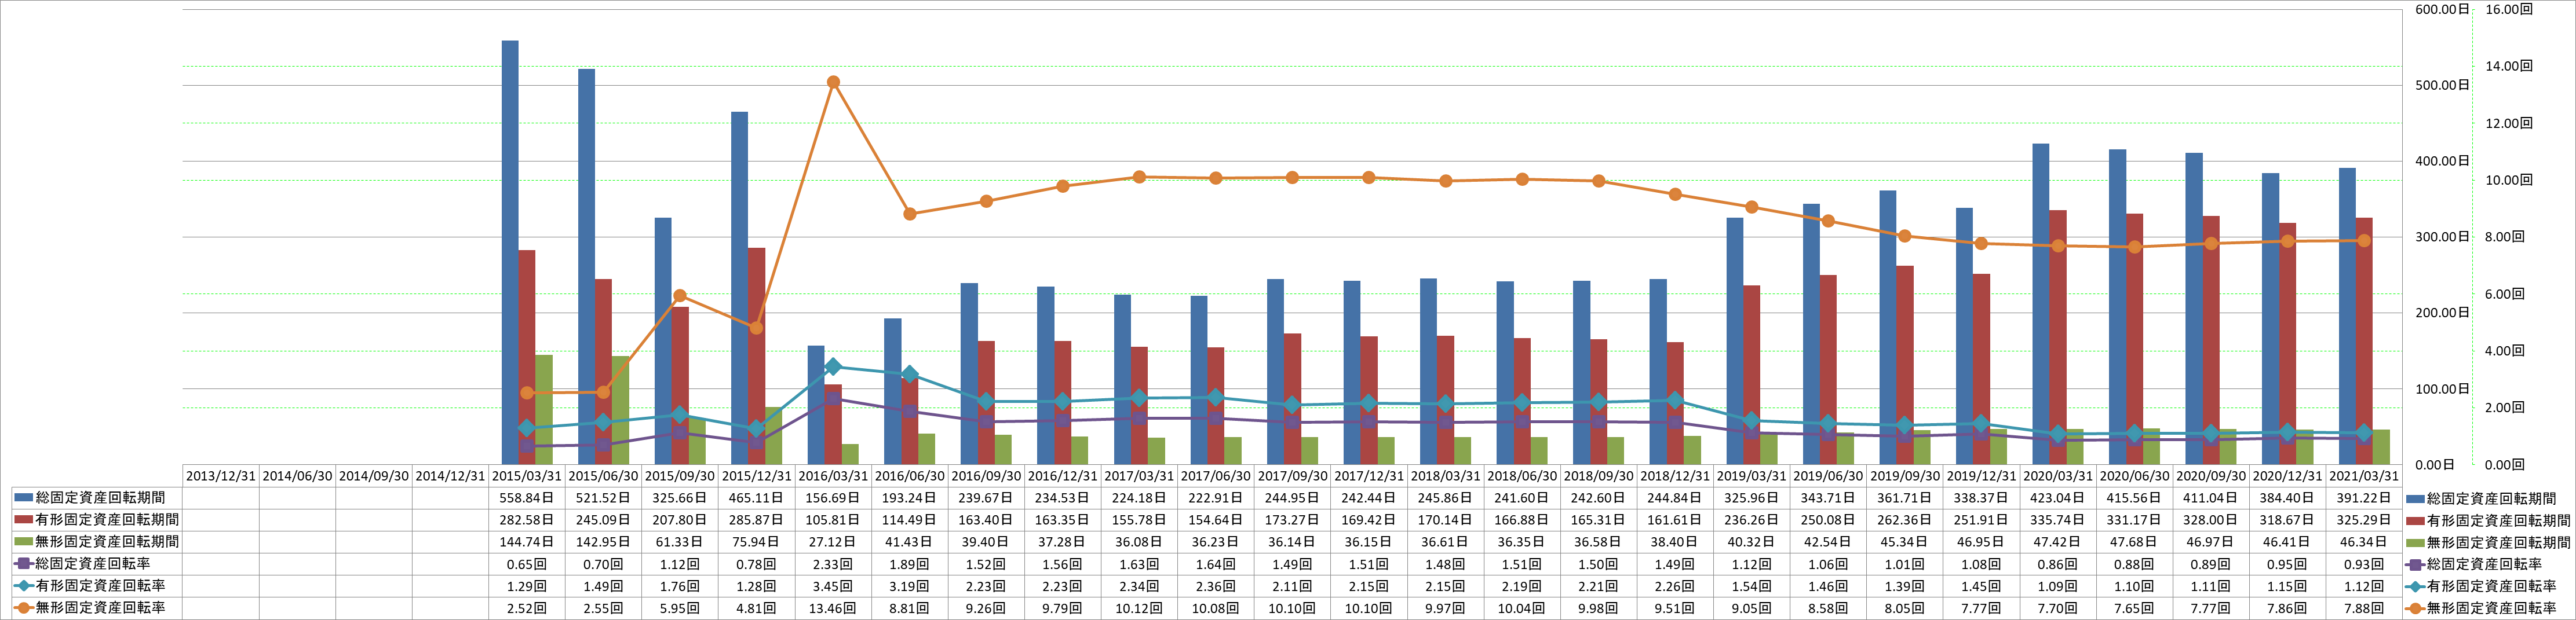Click the 13.46回 value in the table
The height and width of the screenshot is (620, 2576).
(833, 608)
